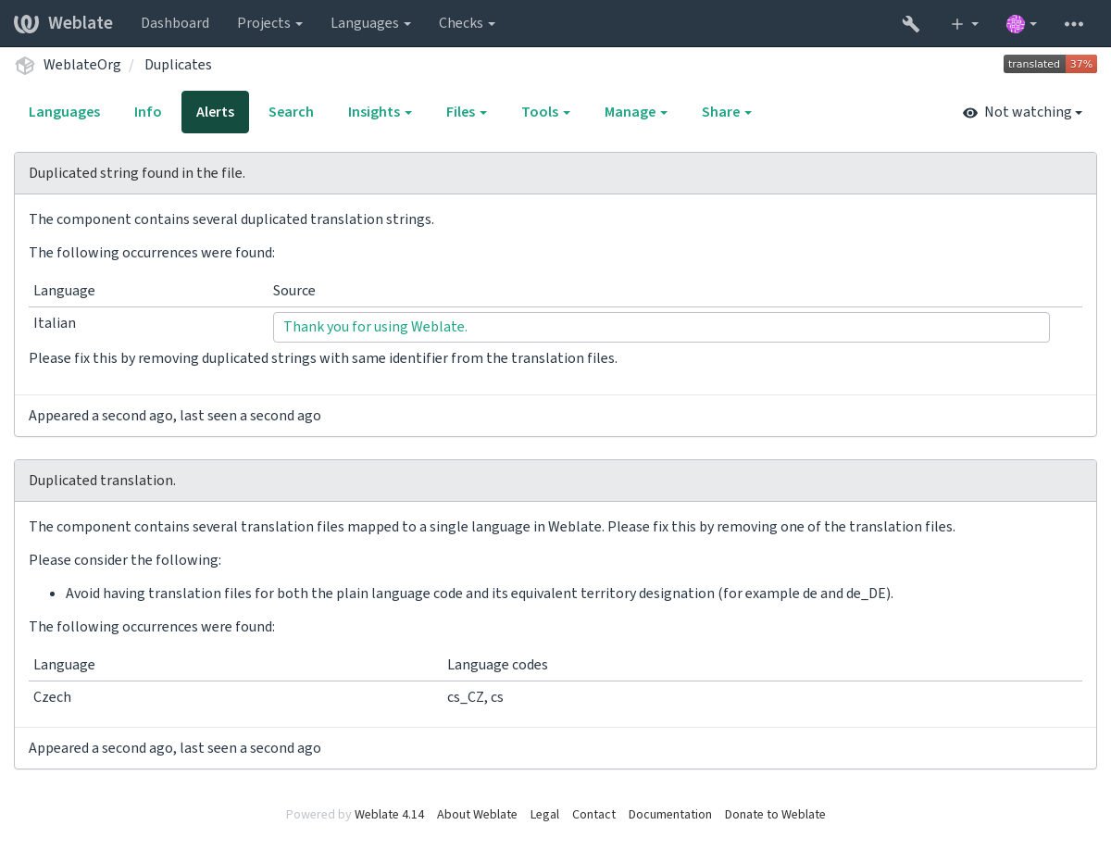Open the plus add menu

(965, 23)
